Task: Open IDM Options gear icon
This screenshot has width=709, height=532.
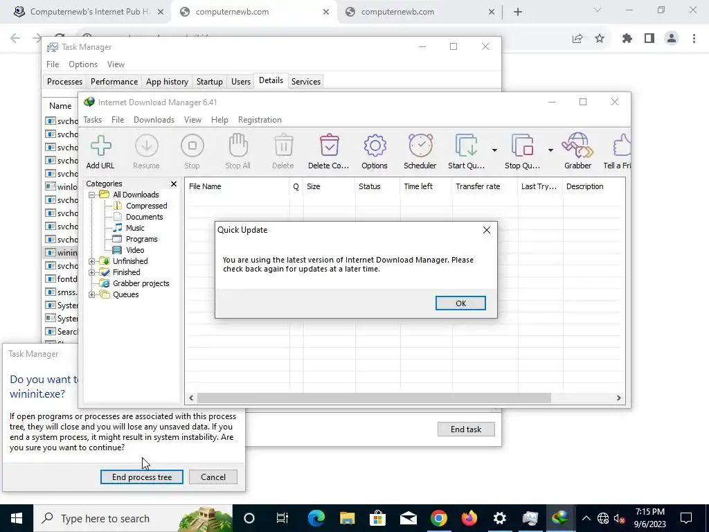Action: [375, 152]
